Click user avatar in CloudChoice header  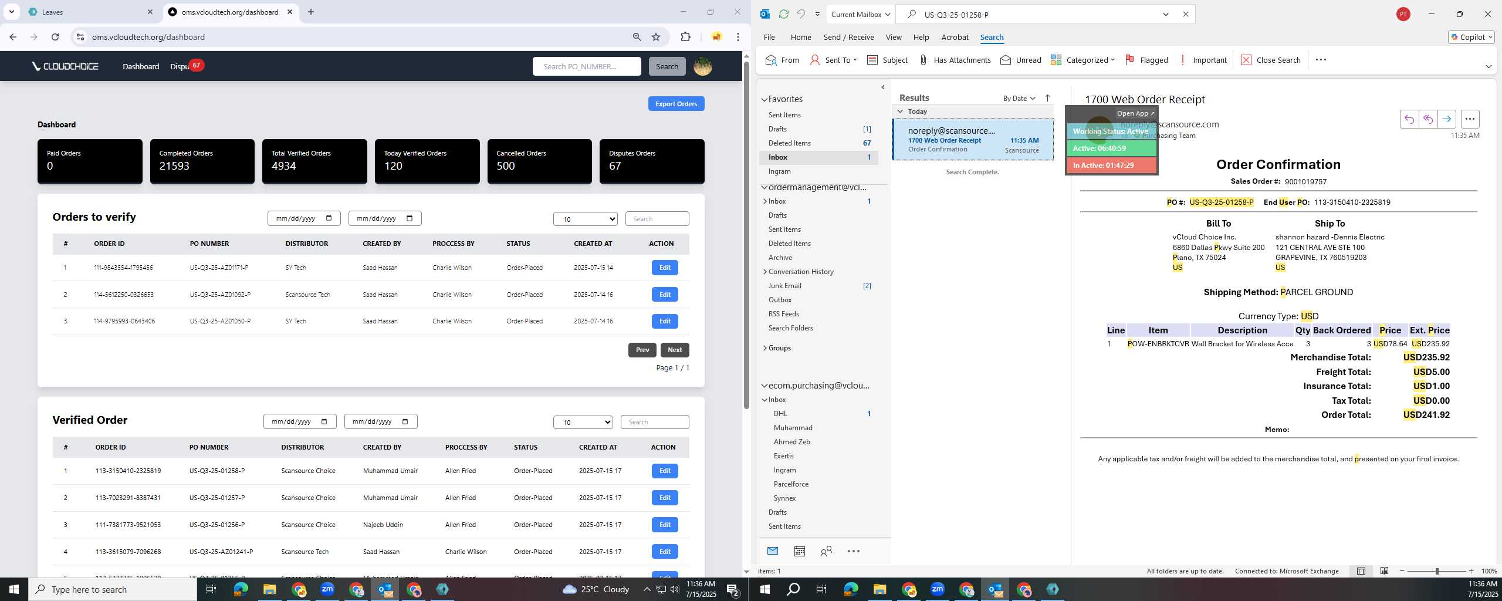702,66
